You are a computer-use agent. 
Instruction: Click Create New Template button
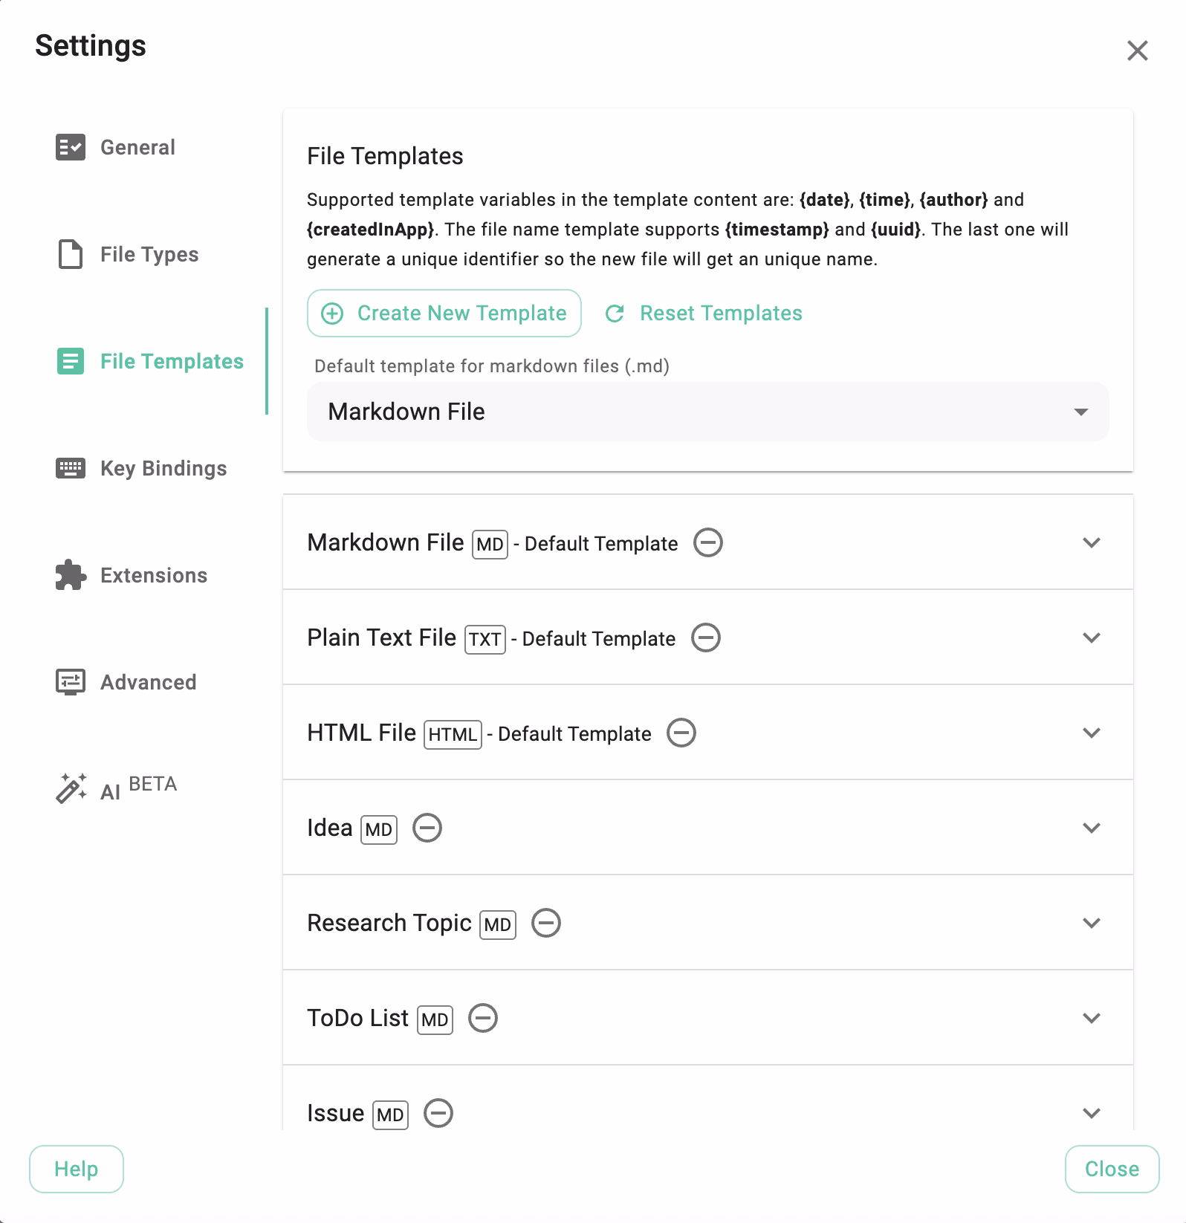coord(444,314)
